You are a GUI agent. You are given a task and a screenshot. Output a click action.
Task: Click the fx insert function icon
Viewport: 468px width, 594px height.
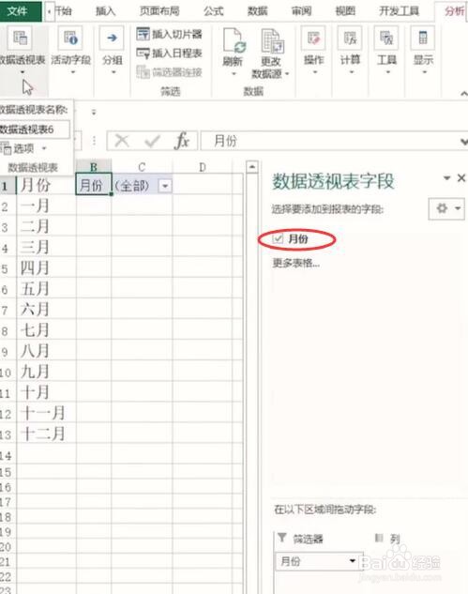[x=182, y=141]
